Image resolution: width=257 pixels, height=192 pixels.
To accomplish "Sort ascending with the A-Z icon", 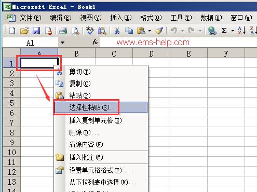I will (241, 31).
